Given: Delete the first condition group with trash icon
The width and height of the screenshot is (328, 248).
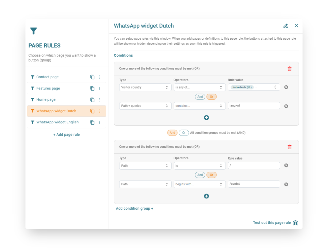Looking at the screenshot, I should click(x=290, y=69).
